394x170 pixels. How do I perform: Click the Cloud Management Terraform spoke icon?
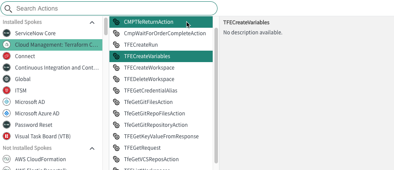coord(7,44)
